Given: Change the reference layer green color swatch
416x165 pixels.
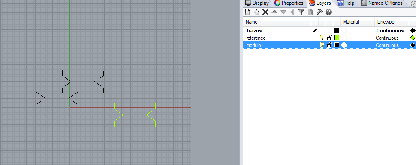Looking at the screenshot, I should (337, 38).
